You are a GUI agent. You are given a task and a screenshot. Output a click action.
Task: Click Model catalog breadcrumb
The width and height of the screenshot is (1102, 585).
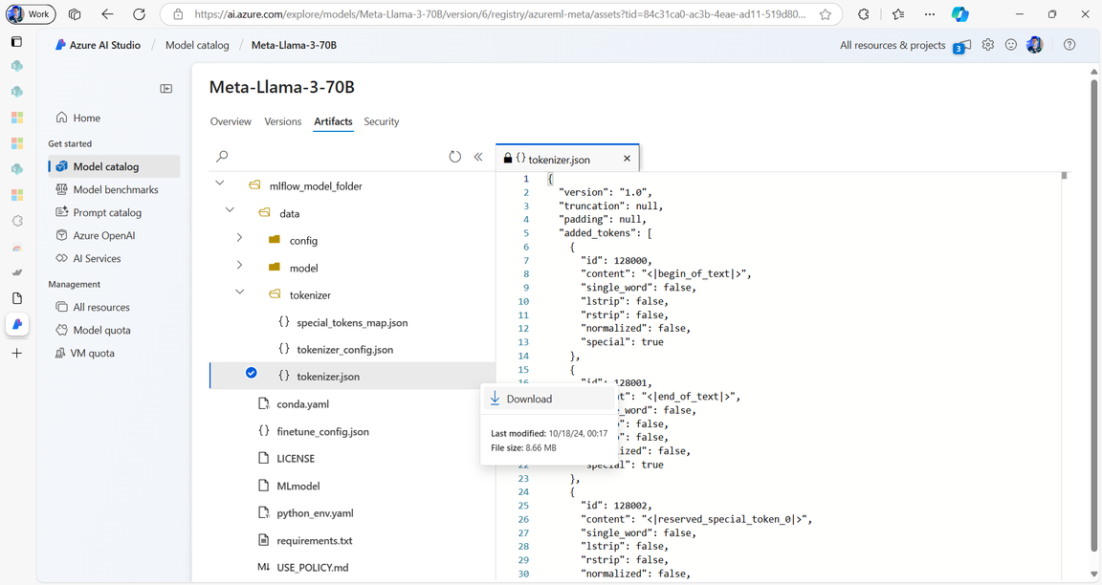197,45
